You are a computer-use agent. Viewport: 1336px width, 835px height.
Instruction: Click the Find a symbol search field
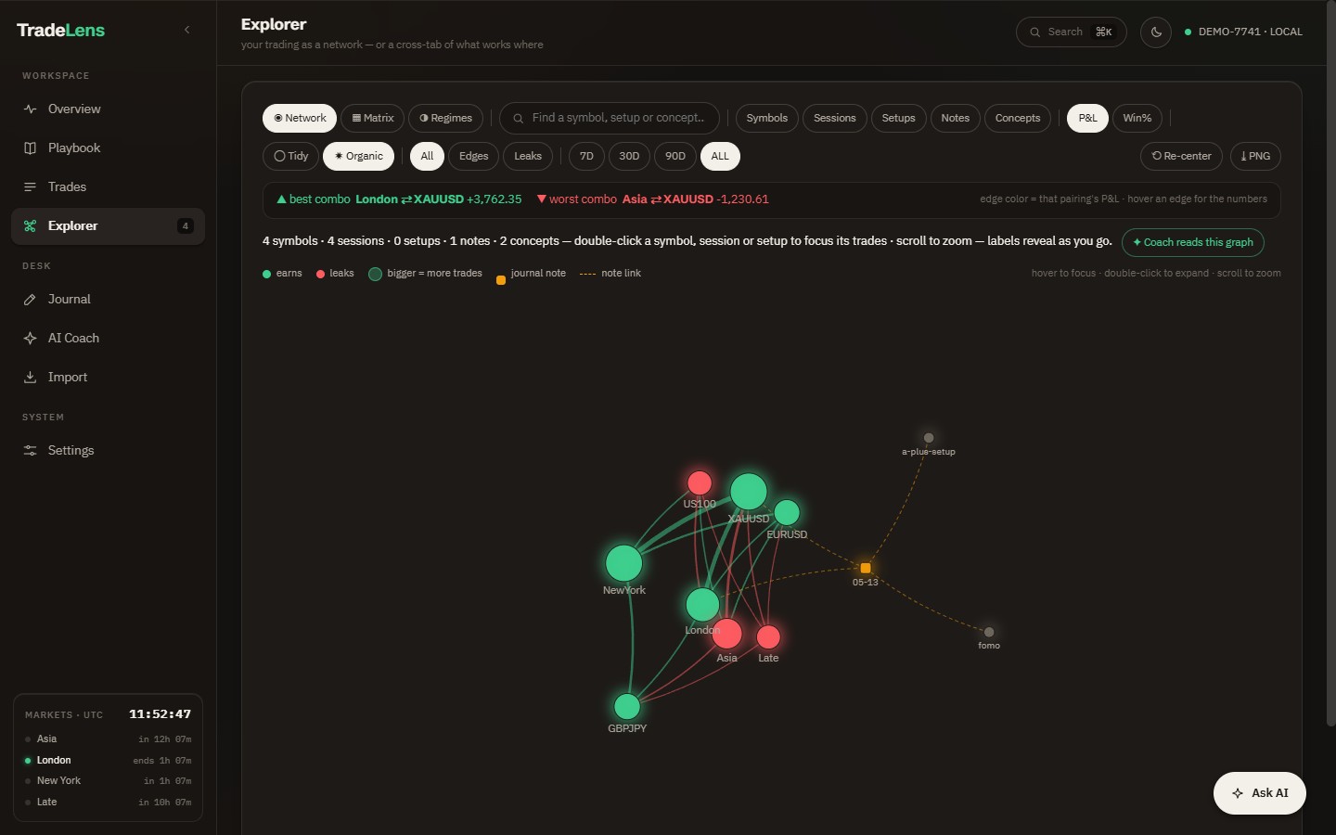pos(610,118)
